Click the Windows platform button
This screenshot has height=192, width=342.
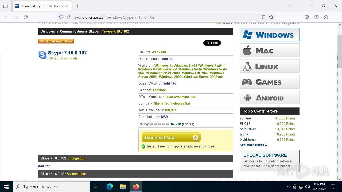click(x=270, y=35)
